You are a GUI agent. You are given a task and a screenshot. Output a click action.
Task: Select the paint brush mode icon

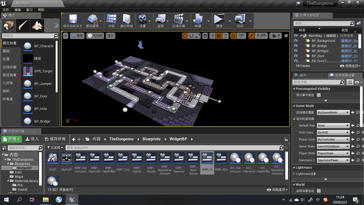pyautogui.click(x=23, y=26)
